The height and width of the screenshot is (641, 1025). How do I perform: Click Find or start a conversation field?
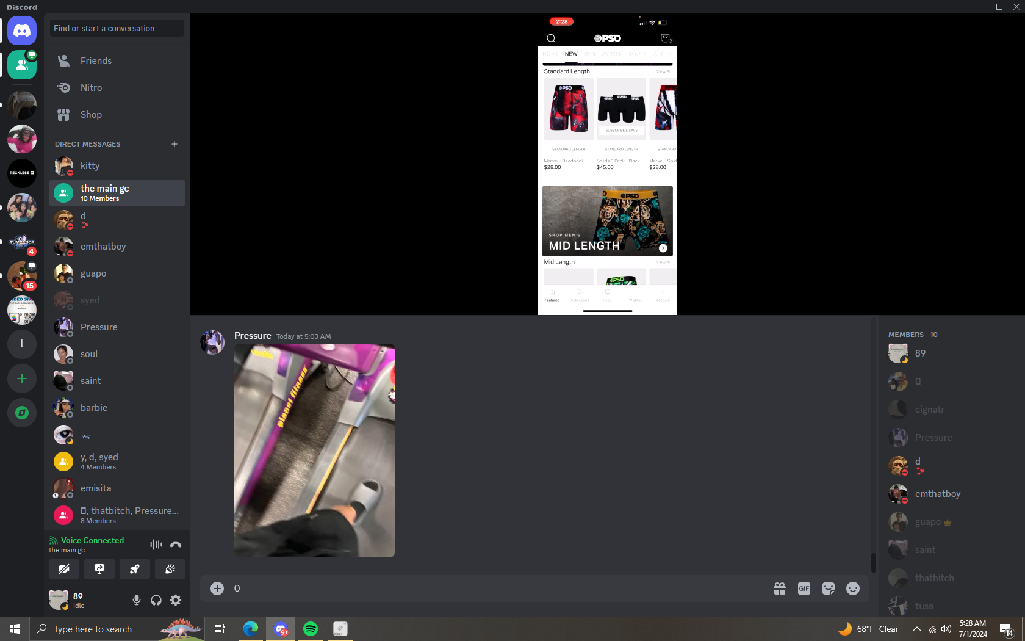click(x=117, y=28)
